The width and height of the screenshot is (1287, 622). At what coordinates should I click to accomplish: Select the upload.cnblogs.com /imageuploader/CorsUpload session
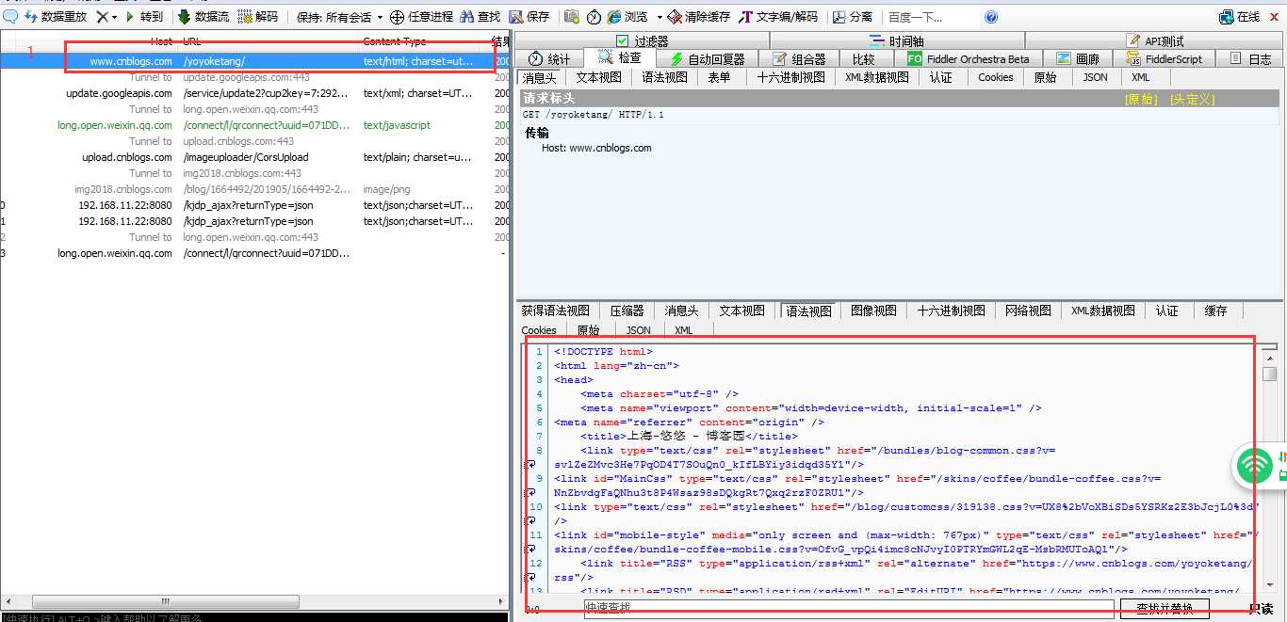click(254, 157)
